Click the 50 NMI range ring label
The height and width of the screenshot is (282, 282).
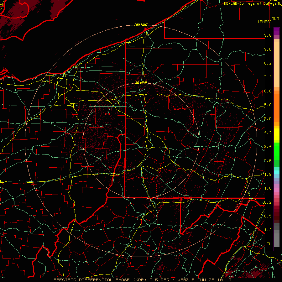click(x=141, y=83)
